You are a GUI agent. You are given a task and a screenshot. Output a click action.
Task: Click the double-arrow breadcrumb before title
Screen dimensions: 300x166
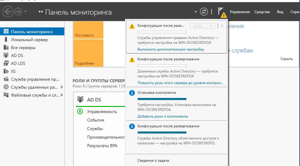tap(40, 12)
